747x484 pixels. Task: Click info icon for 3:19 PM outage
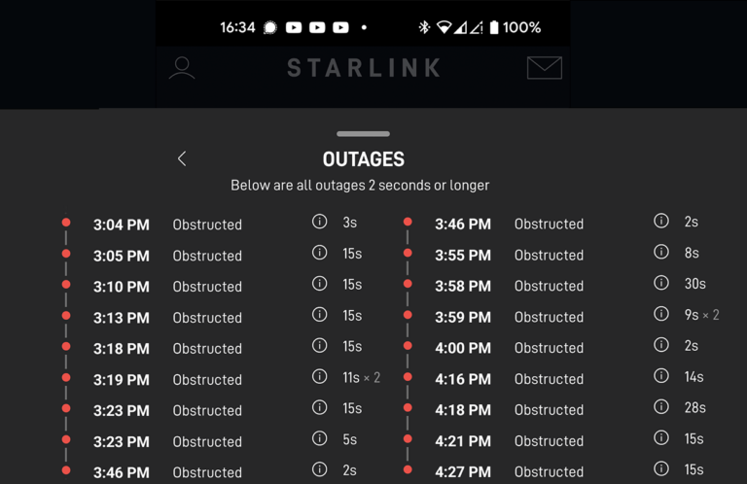(x=319, y=377)
